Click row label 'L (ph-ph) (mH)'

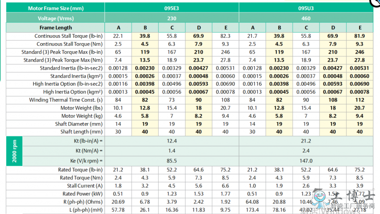tap(86, 210)
